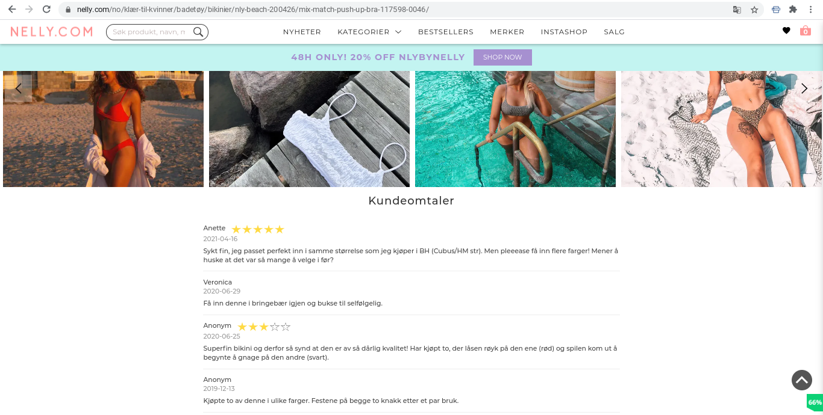Show next Instashop photos
Image resolution: width=823 pixels, height=415 pixels.
804,88
